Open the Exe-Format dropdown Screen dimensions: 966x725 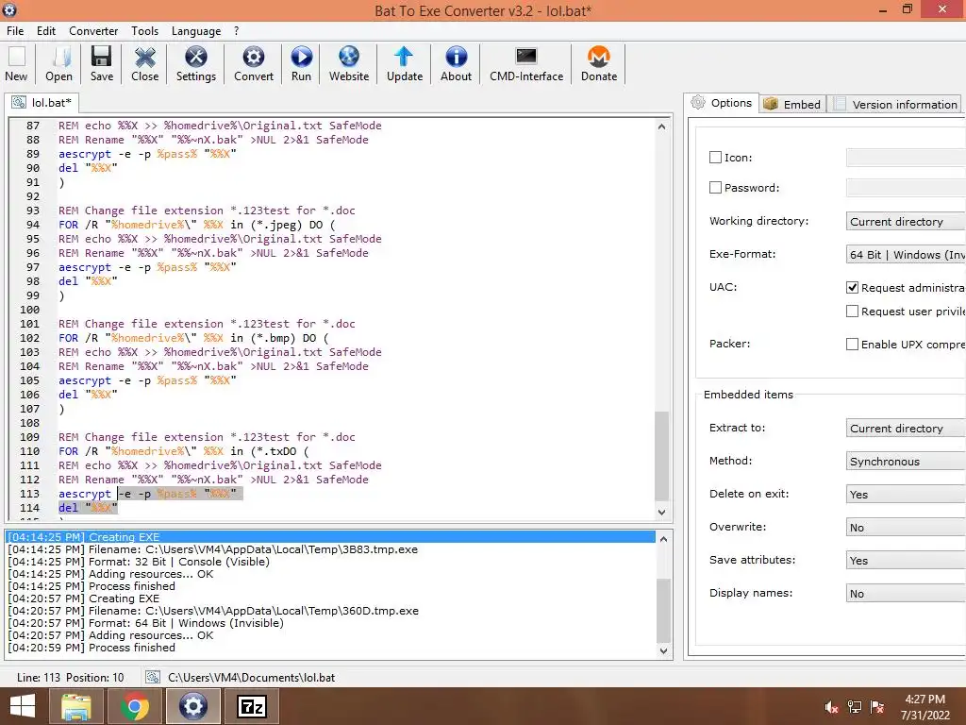click(x=906, y=255)
